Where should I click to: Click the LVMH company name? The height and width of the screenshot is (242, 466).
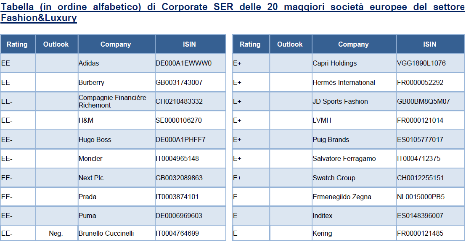tap(322, 121)
